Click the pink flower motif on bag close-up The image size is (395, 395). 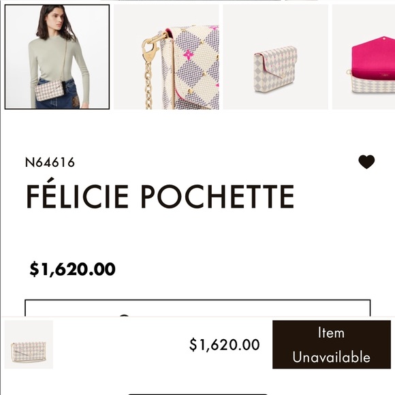point(188,55)
